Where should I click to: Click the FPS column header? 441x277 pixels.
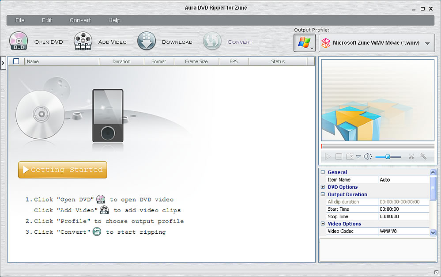234,61
